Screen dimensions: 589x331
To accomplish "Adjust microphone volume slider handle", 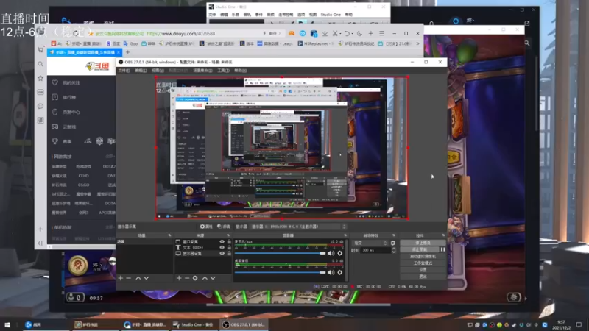I will [322, 253].
